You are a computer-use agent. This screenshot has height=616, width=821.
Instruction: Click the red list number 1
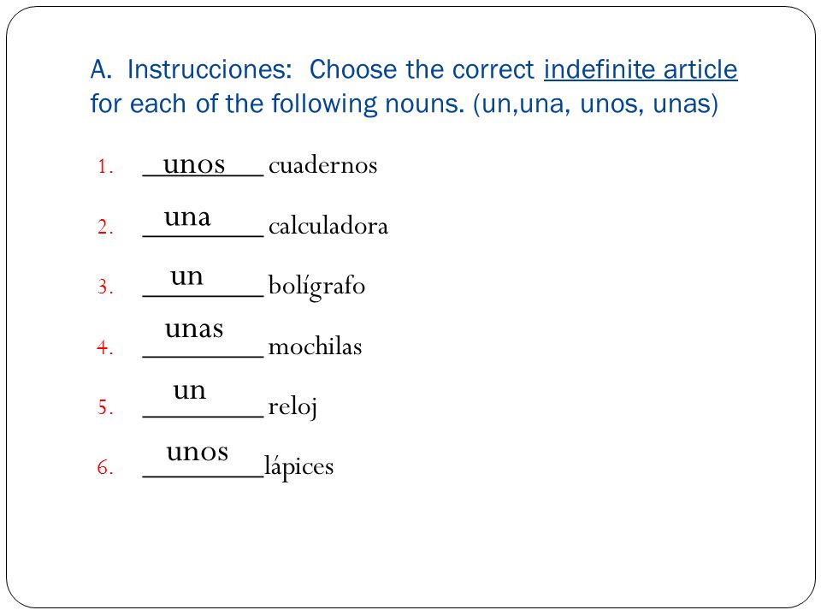(x=105, y=167)
